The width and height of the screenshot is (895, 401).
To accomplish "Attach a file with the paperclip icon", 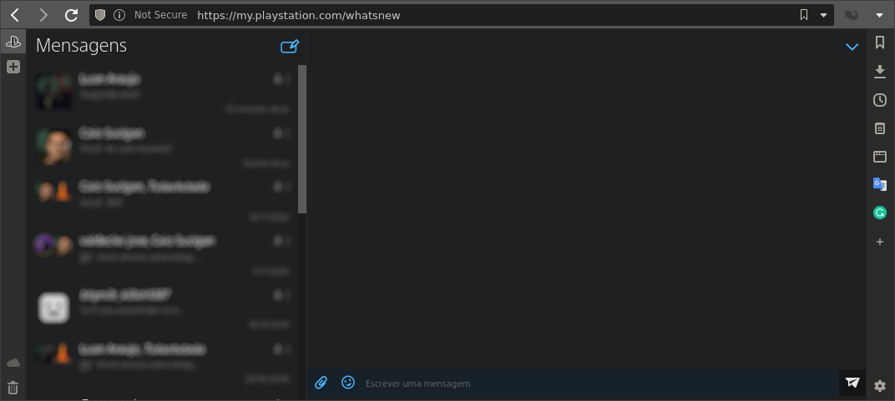I will click(321, 383).
